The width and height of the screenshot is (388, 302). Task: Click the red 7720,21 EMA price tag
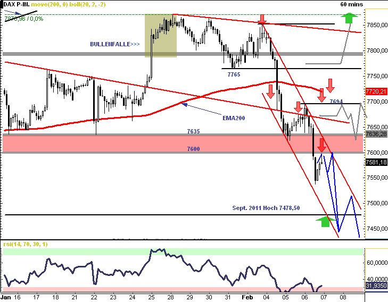point(376,91)
